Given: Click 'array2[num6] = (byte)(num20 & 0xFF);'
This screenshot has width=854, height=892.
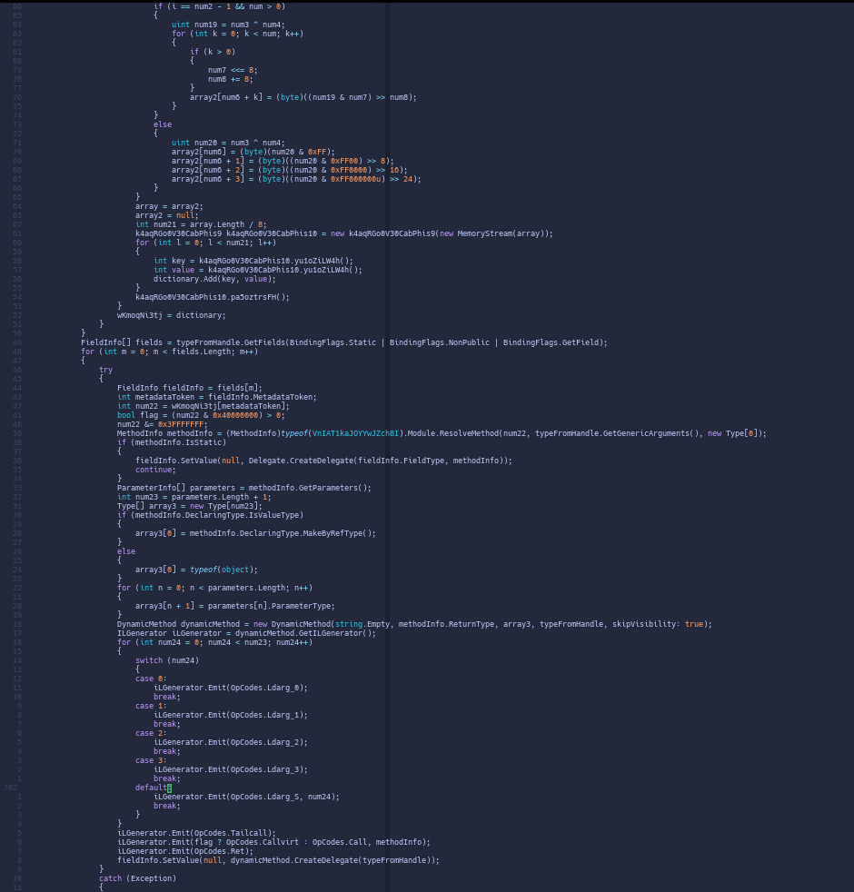Looking at the screenshot, I should 253,152.
